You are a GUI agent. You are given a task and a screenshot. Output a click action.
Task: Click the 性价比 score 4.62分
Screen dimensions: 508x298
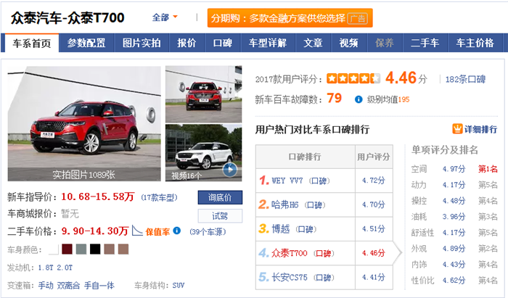[454, 280]
